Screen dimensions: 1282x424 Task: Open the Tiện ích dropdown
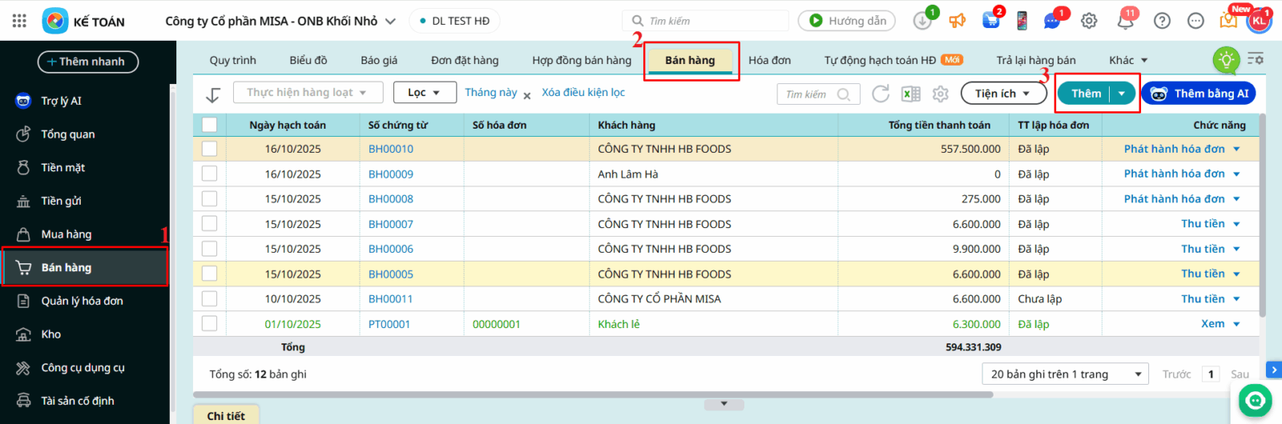click(x=1003, y=94)
